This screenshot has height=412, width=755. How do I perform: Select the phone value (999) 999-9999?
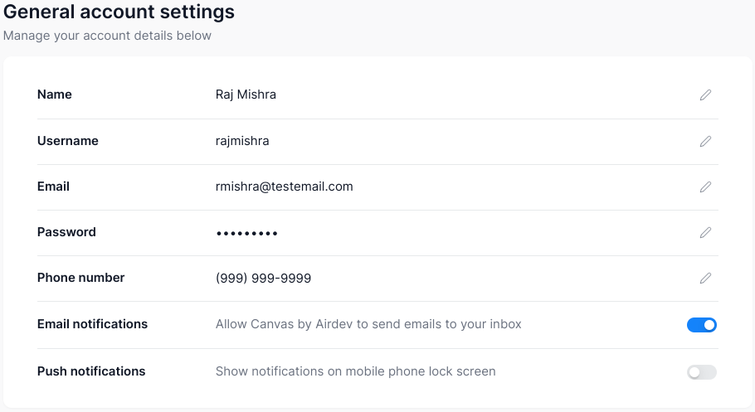[263, 279]
